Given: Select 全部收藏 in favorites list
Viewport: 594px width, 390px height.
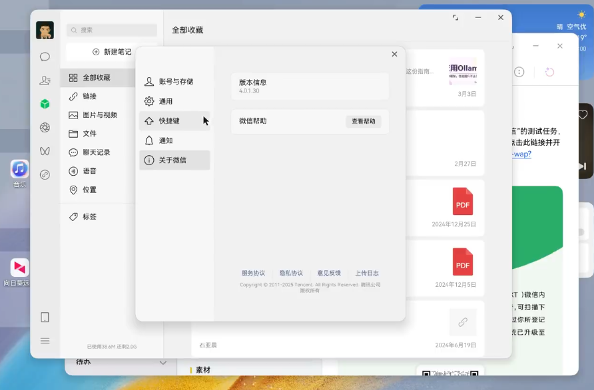Looking at the screenshot, I should point(98,78).
